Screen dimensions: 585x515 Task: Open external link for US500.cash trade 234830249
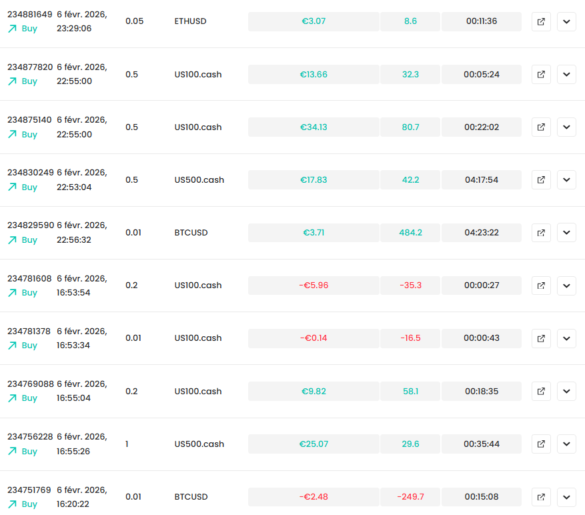(541, 180)
